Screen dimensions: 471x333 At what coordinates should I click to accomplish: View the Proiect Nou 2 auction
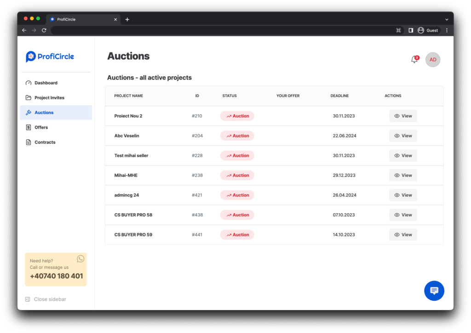click(403, 116)
